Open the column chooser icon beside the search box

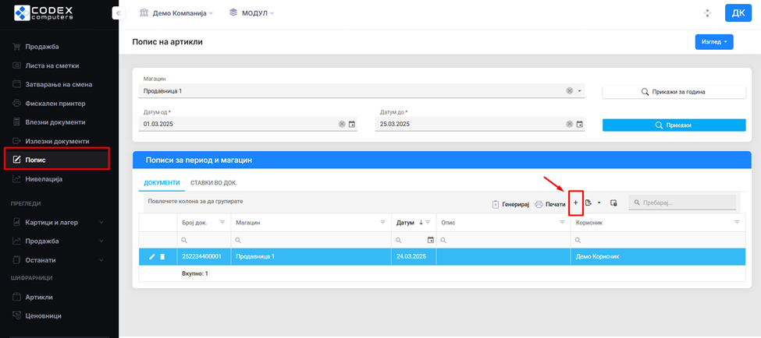(x=613, y=203)
